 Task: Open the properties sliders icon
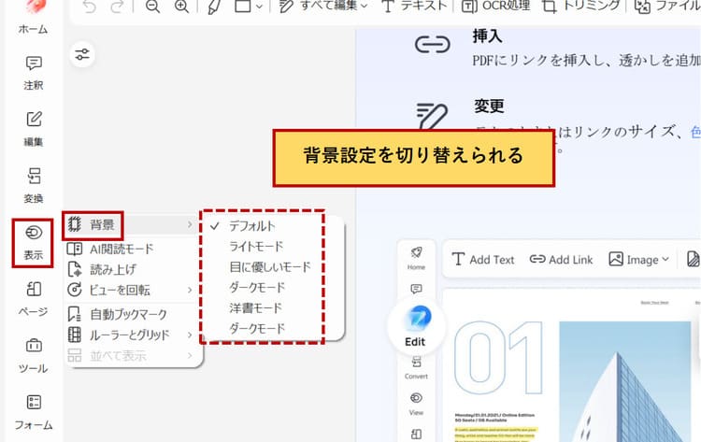coord(82,55)
